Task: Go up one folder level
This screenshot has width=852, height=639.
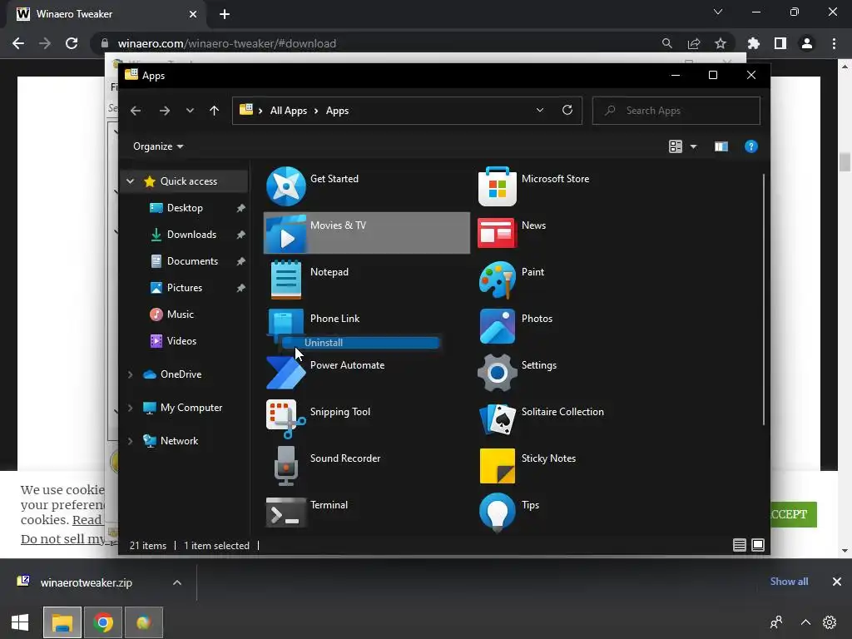Action: point(214,111)
